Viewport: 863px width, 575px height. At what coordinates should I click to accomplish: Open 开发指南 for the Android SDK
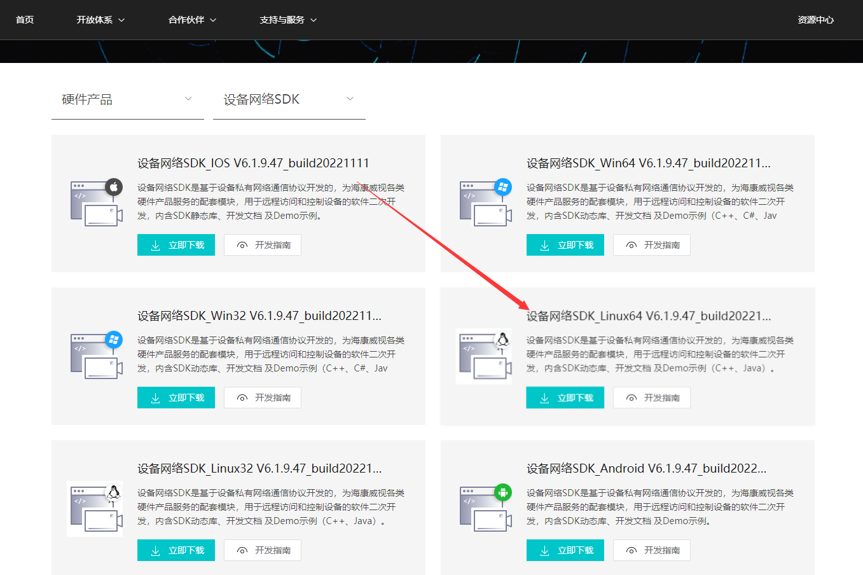point(652,550)
